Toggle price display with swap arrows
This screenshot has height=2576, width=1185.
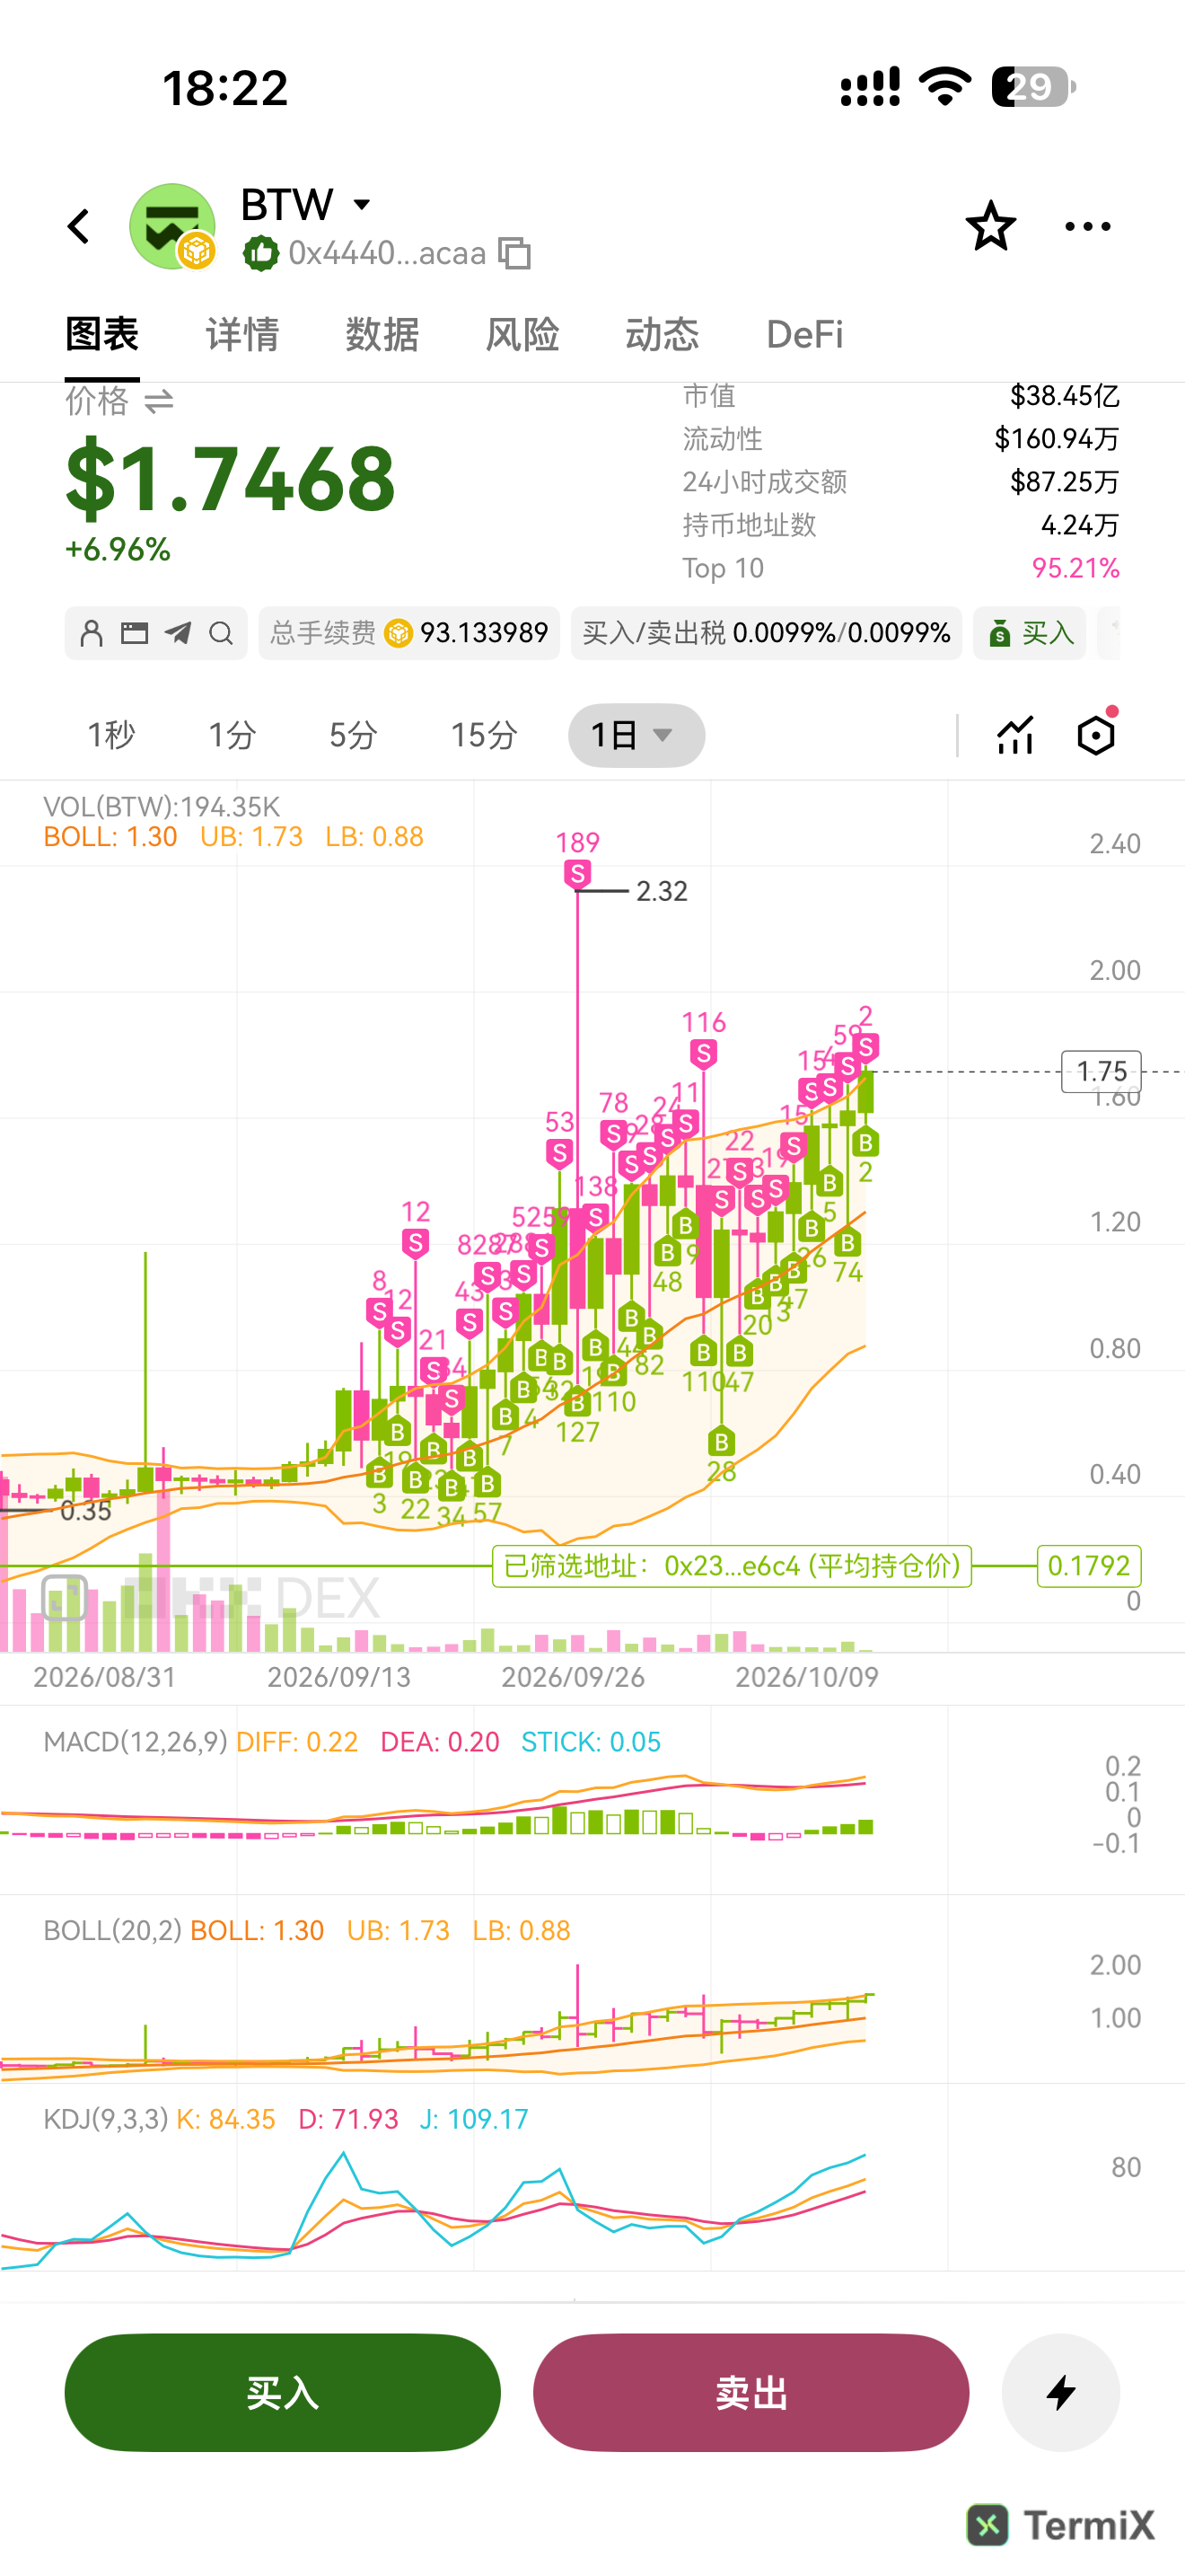(x=159, y=402)
